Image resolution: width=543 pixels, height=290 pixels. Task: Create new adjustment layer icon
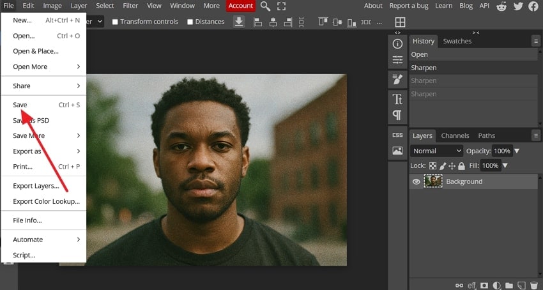[x=496, y=286]
